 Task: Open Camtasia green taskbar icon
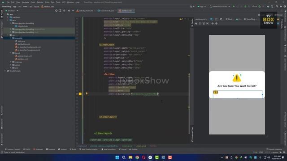(x=157, y=157)
